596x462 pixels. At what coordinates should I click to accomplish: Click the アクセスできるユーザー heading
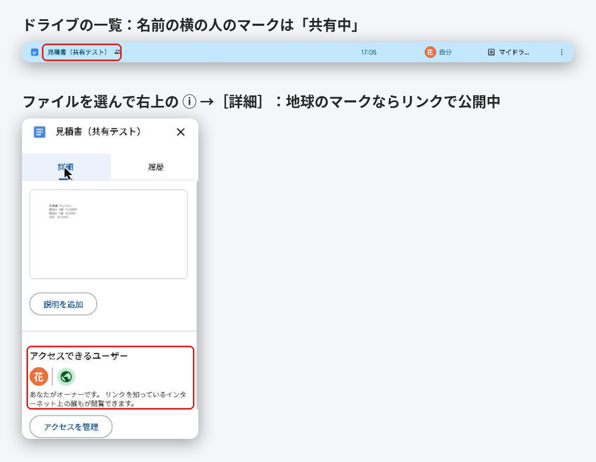(79, 356)
